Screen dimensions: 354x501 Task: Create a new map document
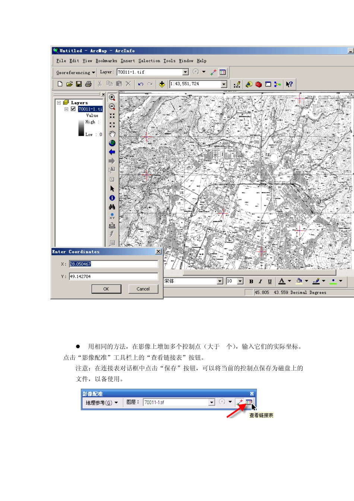(60, 84)
